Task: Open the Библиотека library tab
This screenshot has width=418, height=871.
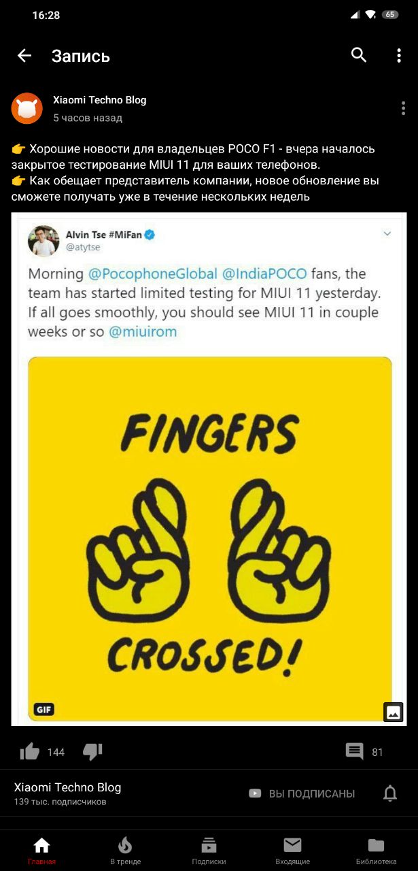Action: (376, 851)
